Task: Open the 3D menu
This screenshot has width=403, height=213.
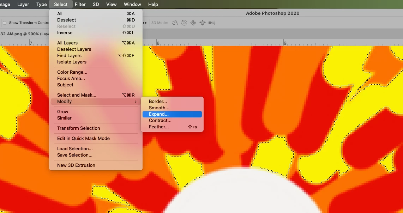Action: pyautogui.click(x=96, y=4)
